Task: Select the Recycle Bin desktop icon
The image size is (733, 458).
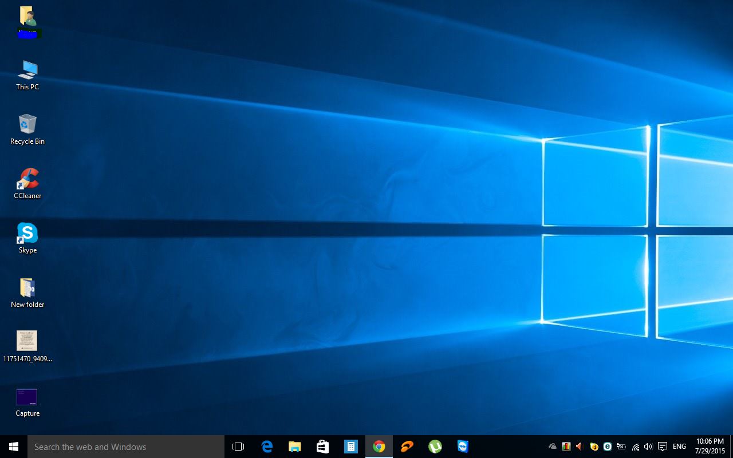Action: pyautogui.click(x=27, y=129)
